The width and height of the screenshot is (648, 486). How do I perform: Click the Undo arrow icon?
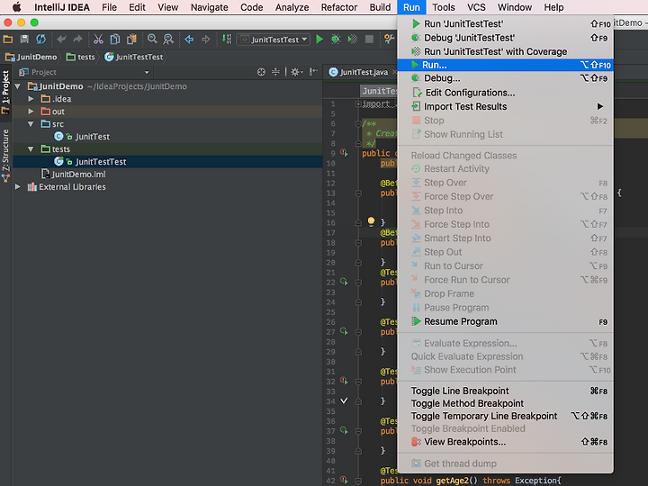[61, 40]
